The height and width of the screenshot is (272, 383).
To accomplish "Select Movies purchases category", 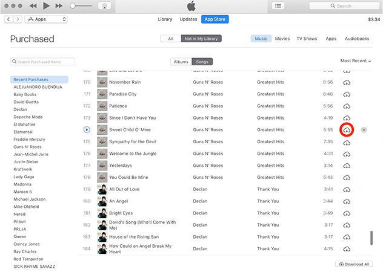I will pos(282,39).
